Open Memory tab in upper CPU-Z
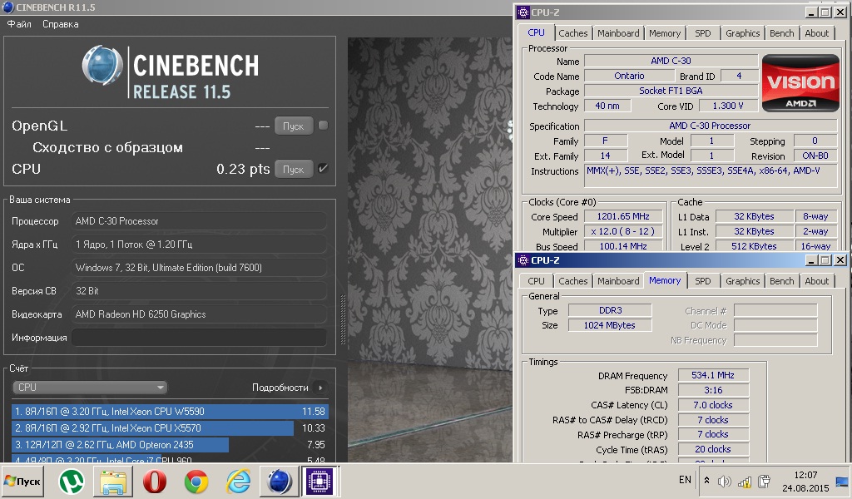Screen dimensions: 852x499 pos(665,33)
